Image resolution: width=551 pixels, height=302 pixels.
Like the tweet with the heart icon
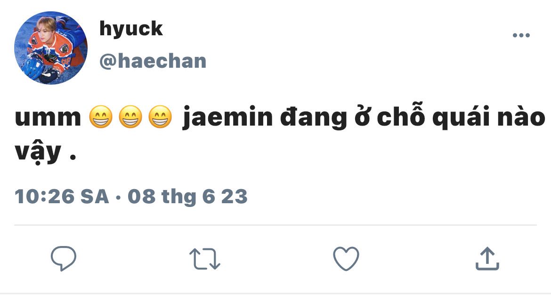[346, 258]
